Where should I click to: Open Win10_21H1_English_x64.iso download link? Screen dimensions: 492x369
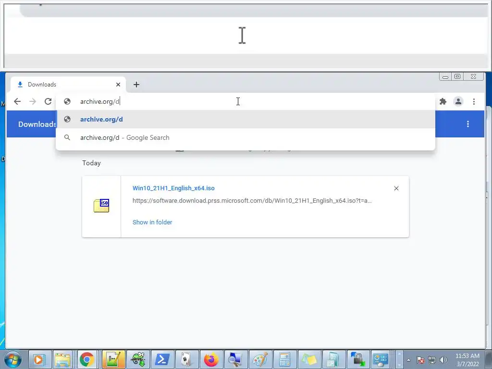[x=173, y=188]
